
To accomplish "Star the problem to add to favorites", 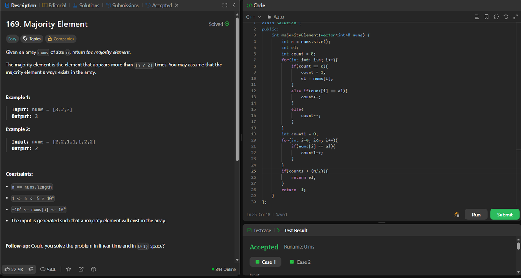I will [x=69, y=269].
